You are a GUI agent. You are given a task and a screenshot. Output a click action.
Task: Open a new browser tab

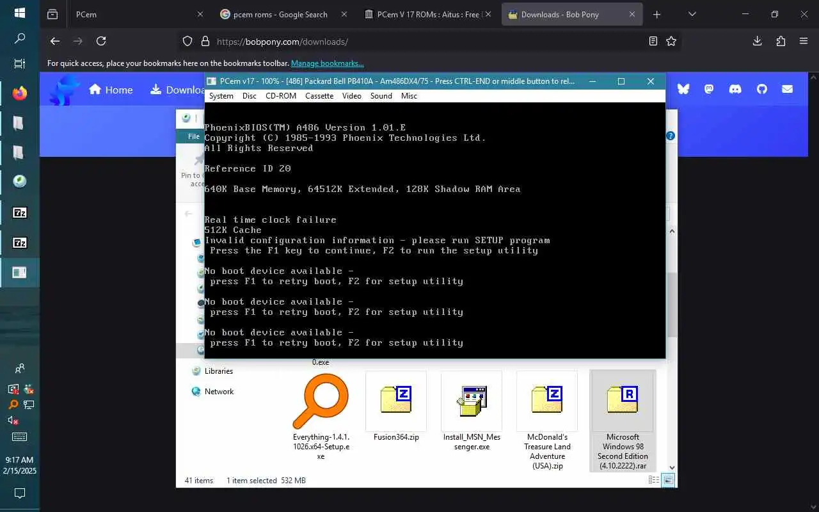656,14
